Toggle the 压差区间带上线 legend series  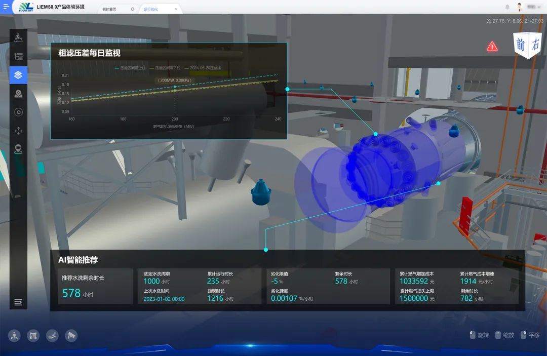(x=131, y=67)
